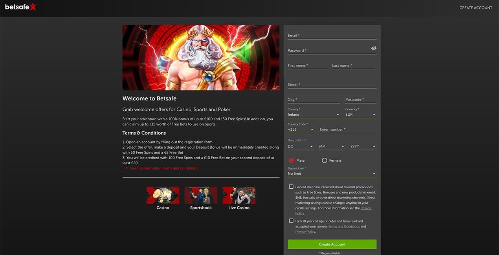Open the Currency dropdown showing EUR
The height and width of the screenshot is (255, 499).
(361, 114)
